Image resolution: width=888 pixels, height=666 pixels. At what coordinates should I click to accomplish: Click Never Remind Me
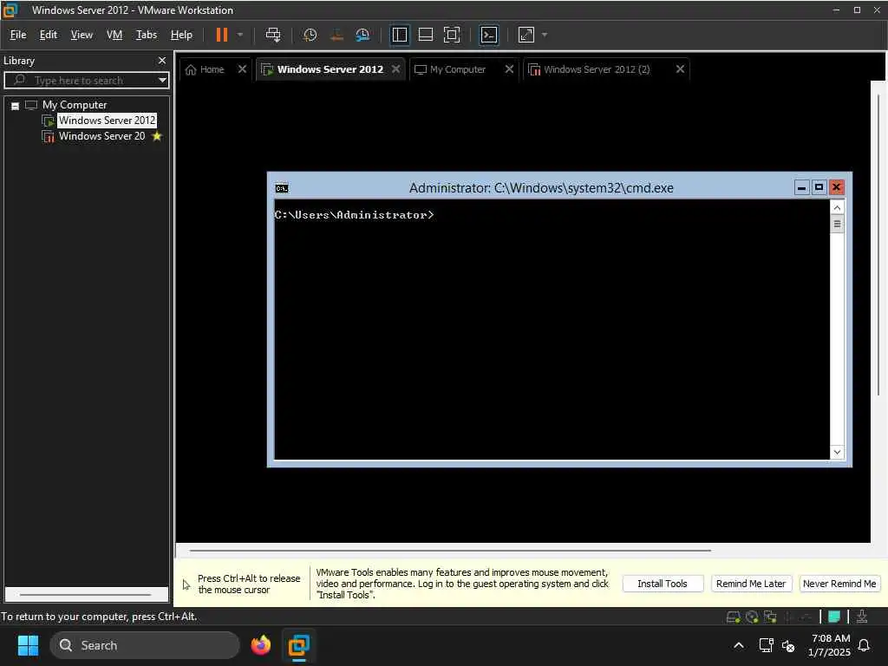[839, 584]
